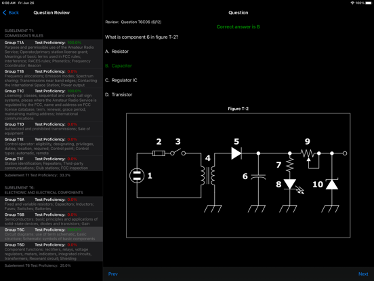Go to the Next question
This screenshot has width=374, height=281.
[363, 274]
